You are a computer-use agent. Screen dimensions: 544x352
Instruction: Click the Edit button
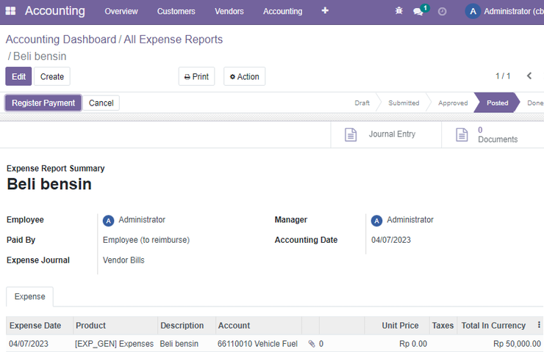18,76
